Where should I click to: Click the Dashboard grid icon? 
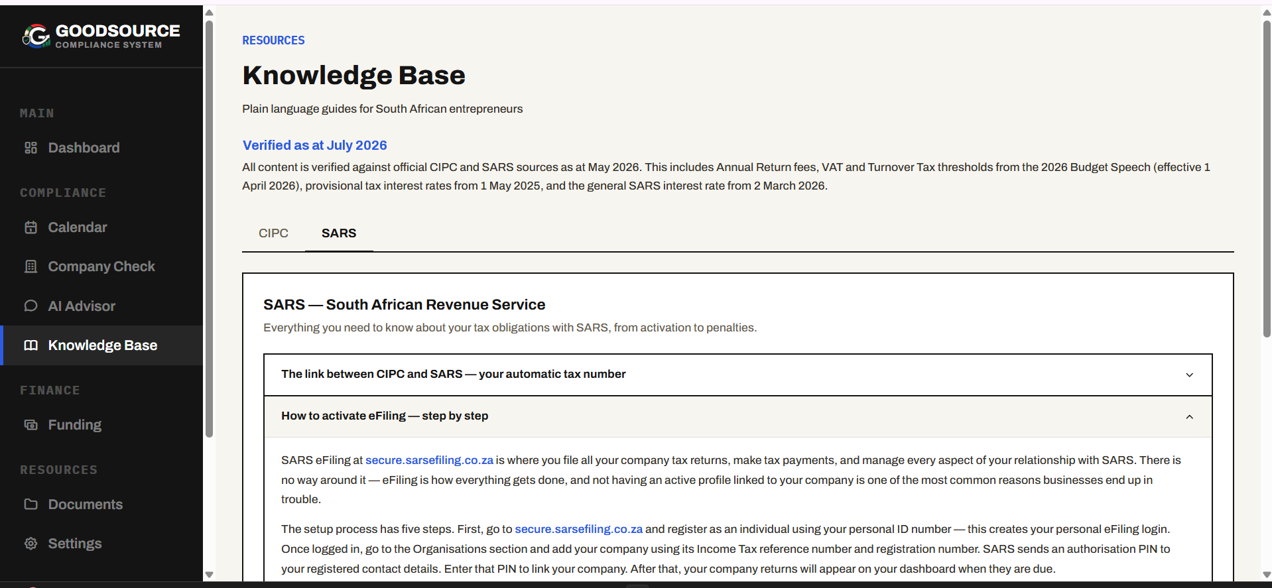[31, 148]
